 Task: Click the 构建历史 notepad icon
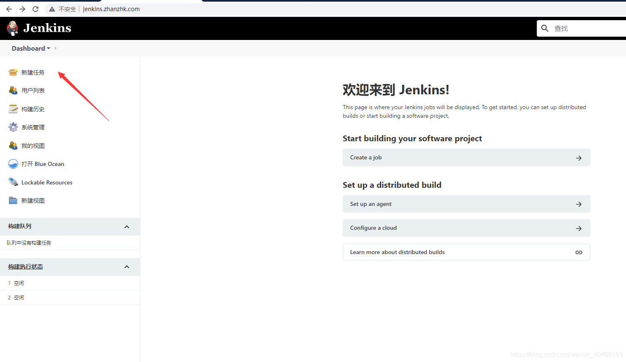(x=13, y=109)
